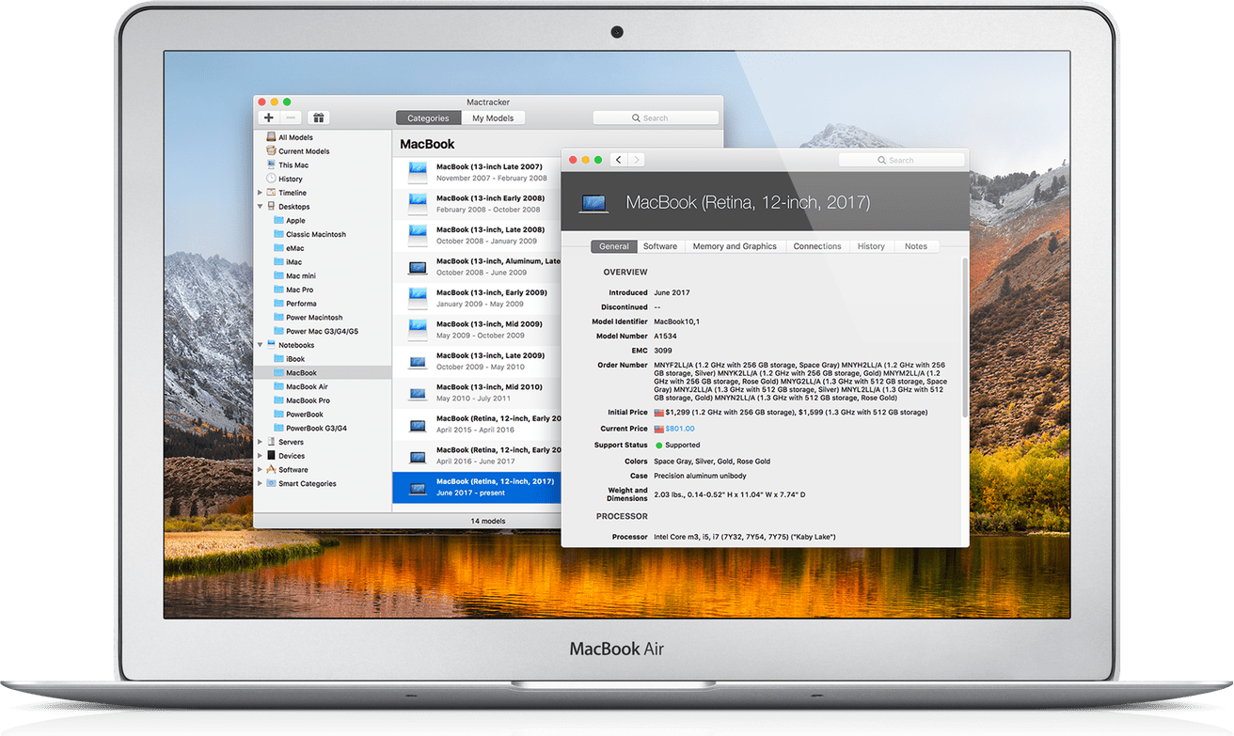
Task: Expand the Software disclosure triangle
Action: (x=261, y=469)
